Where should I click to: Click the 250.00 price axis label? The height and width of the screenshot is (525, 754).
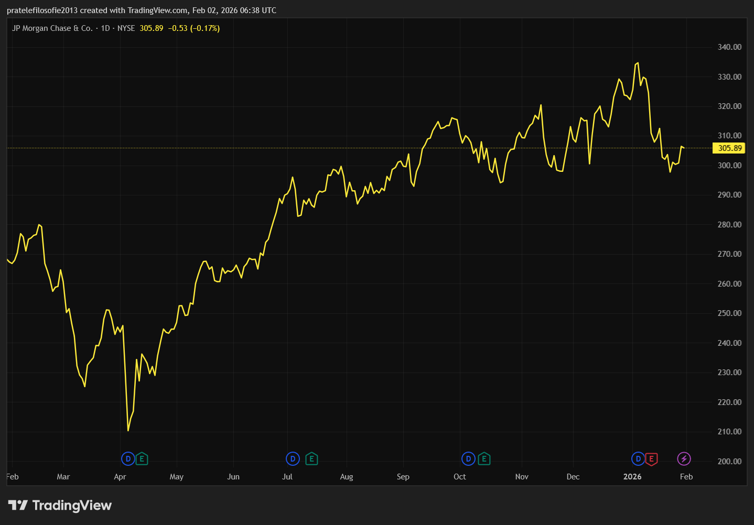729,313
